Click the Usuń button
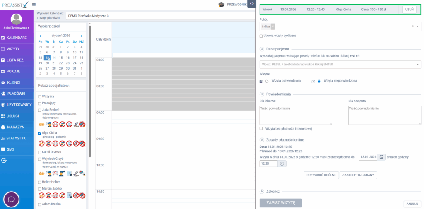The height and width of the screenshot is (209, 424). pyautogui.click(x=409, y=10)
